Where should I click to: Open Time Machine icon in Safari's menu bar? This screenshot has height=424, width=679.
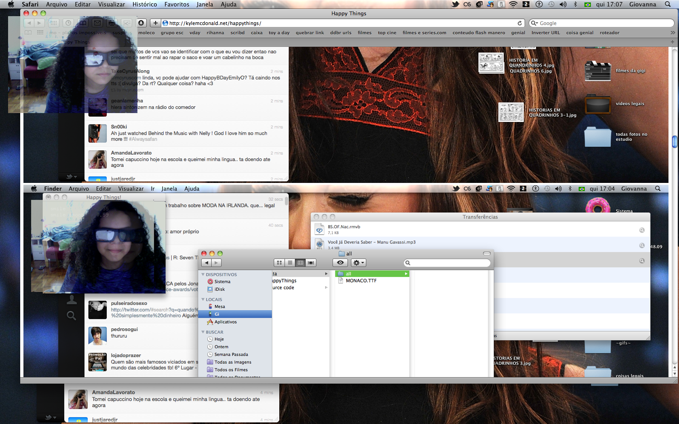[x=551, y=4]
